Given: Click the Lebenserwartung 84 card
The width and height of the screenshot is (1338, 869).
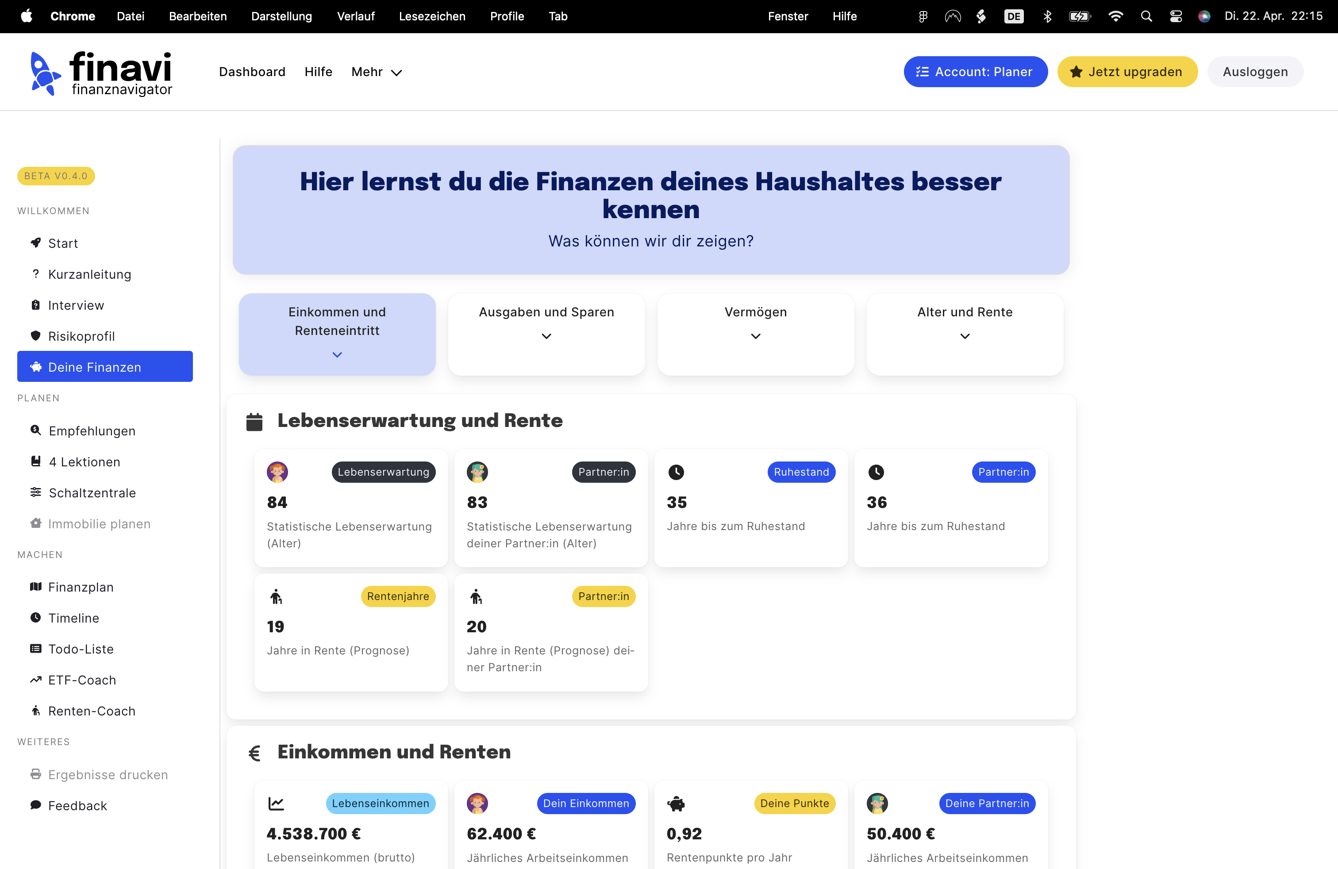Looking at the screenshot, I should [351, 507].
